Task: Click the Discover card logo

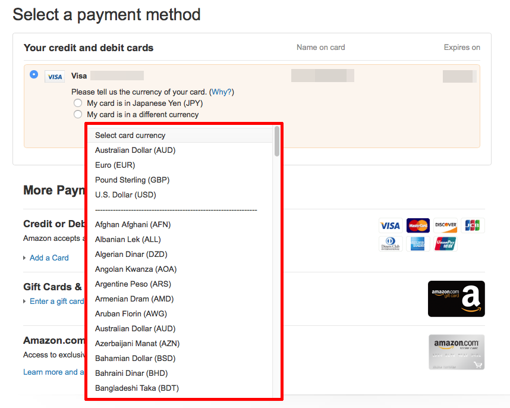Action: 446,225
